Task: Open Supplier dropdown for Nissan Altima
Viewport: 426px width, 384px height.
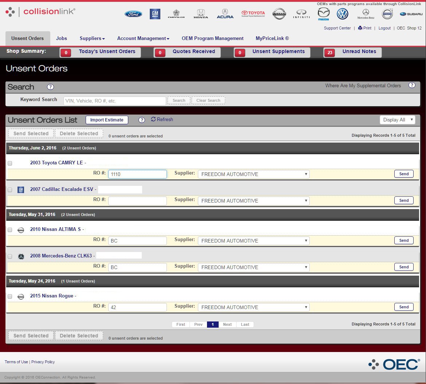Action: click(254, 240)
